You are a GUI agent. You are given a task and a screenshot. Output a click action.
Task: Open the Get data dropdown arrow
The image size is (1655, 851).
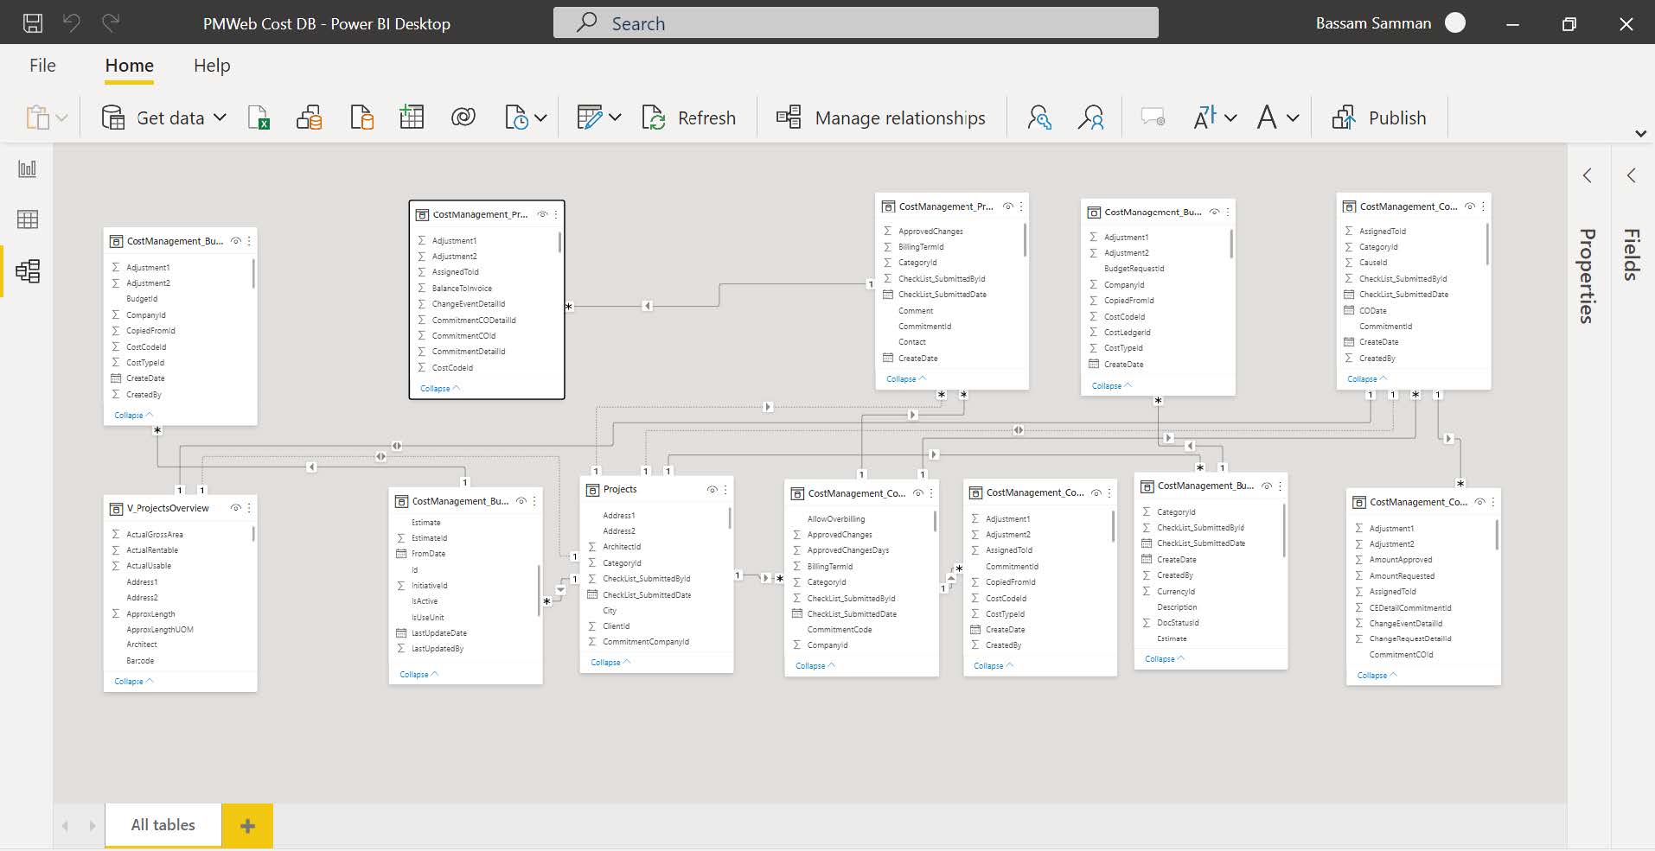(x=220, y=117)
